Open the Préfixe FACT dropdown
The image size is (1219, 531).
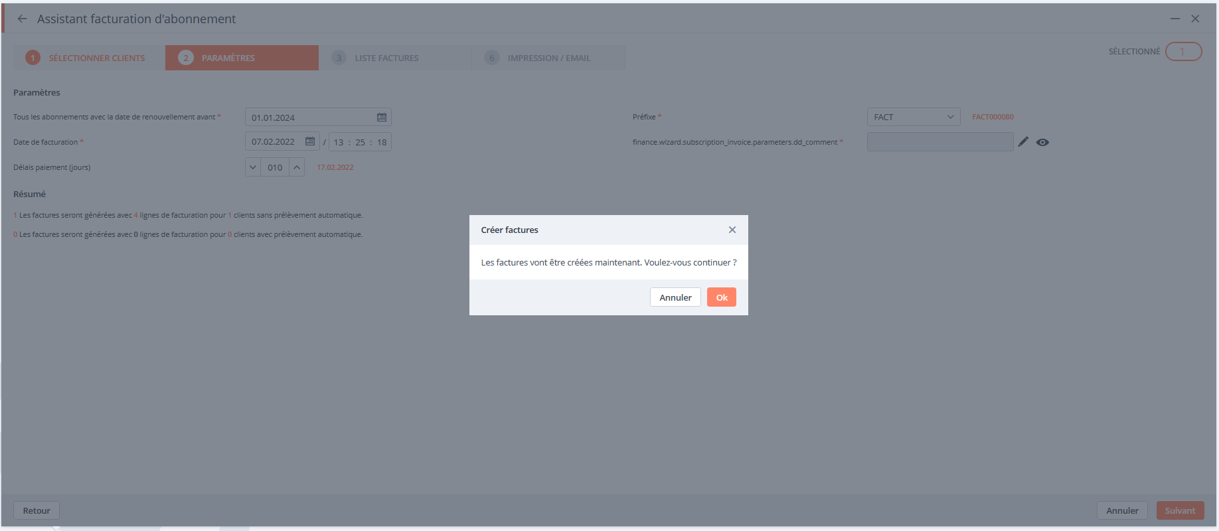click(914, 117)
